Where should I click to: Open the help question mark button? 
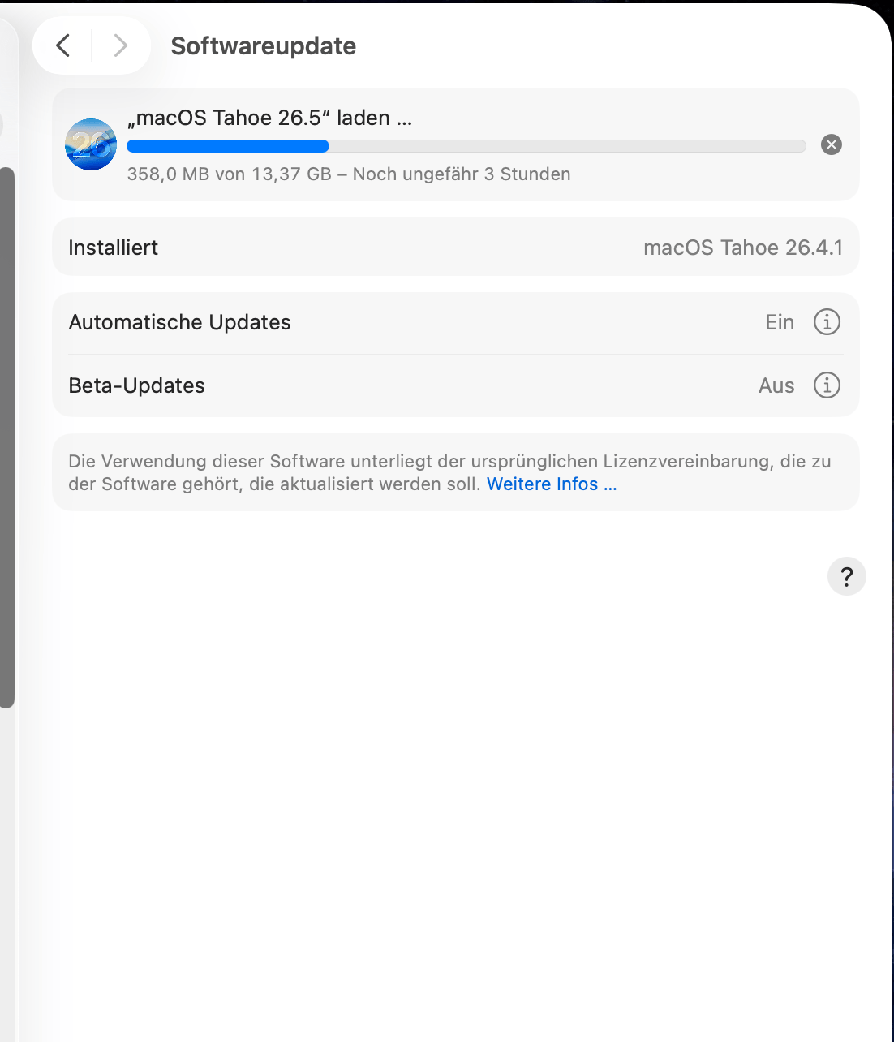(x=847, y=576)
